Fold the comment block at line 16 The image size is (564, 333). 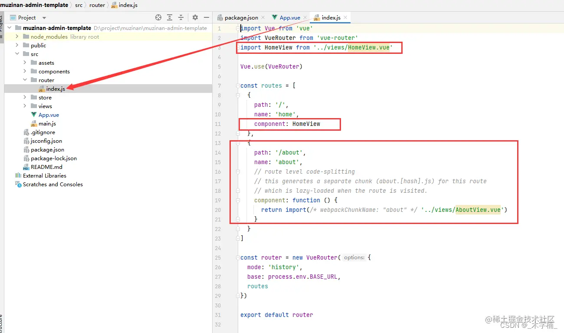click(238, 171)
